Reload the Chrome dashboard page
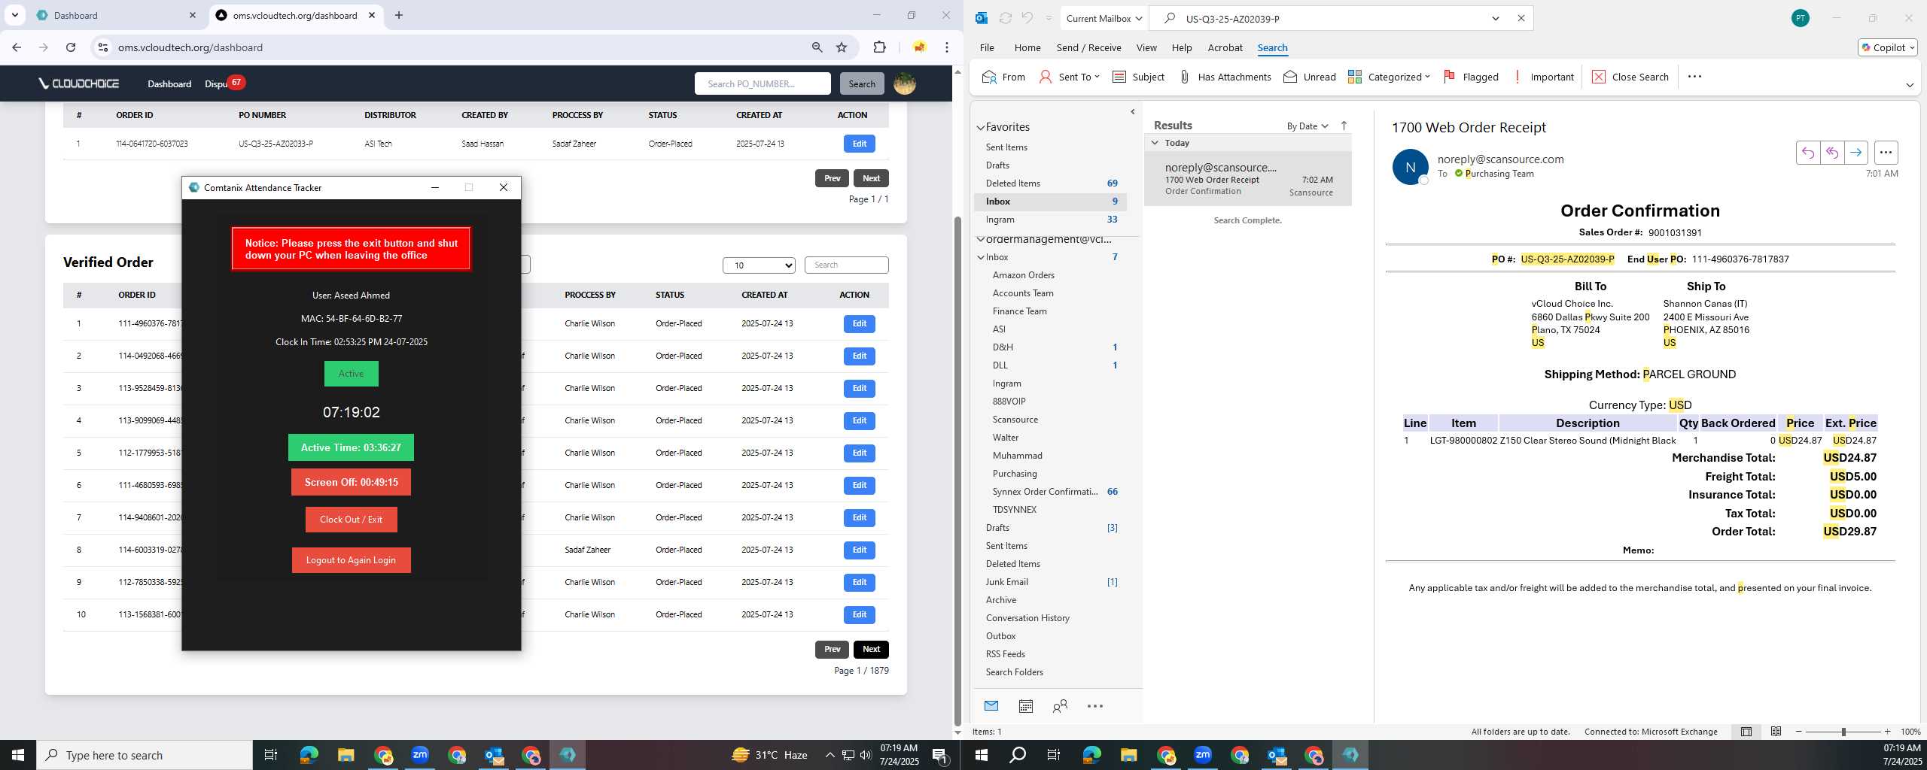Viewport: 1927px width, 770px height. point(71,47)
